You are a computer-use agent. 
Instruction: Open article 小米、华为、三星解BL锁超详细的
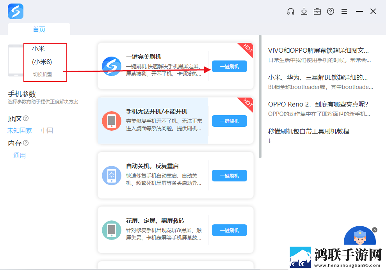point(318,78)
